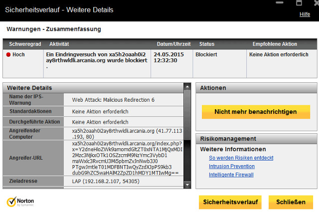The height and width of the screenshot is (213, 319).
Task: Click the Empfohlene Aktion column header
Action: coord(274,44)
